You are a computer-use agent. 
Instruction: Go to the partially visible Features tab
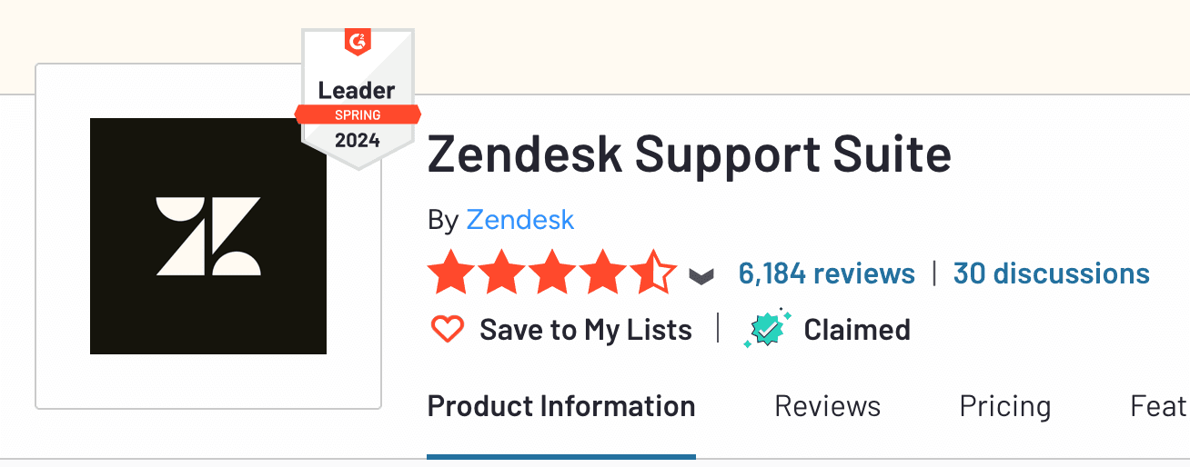(x=1158, y=406)
